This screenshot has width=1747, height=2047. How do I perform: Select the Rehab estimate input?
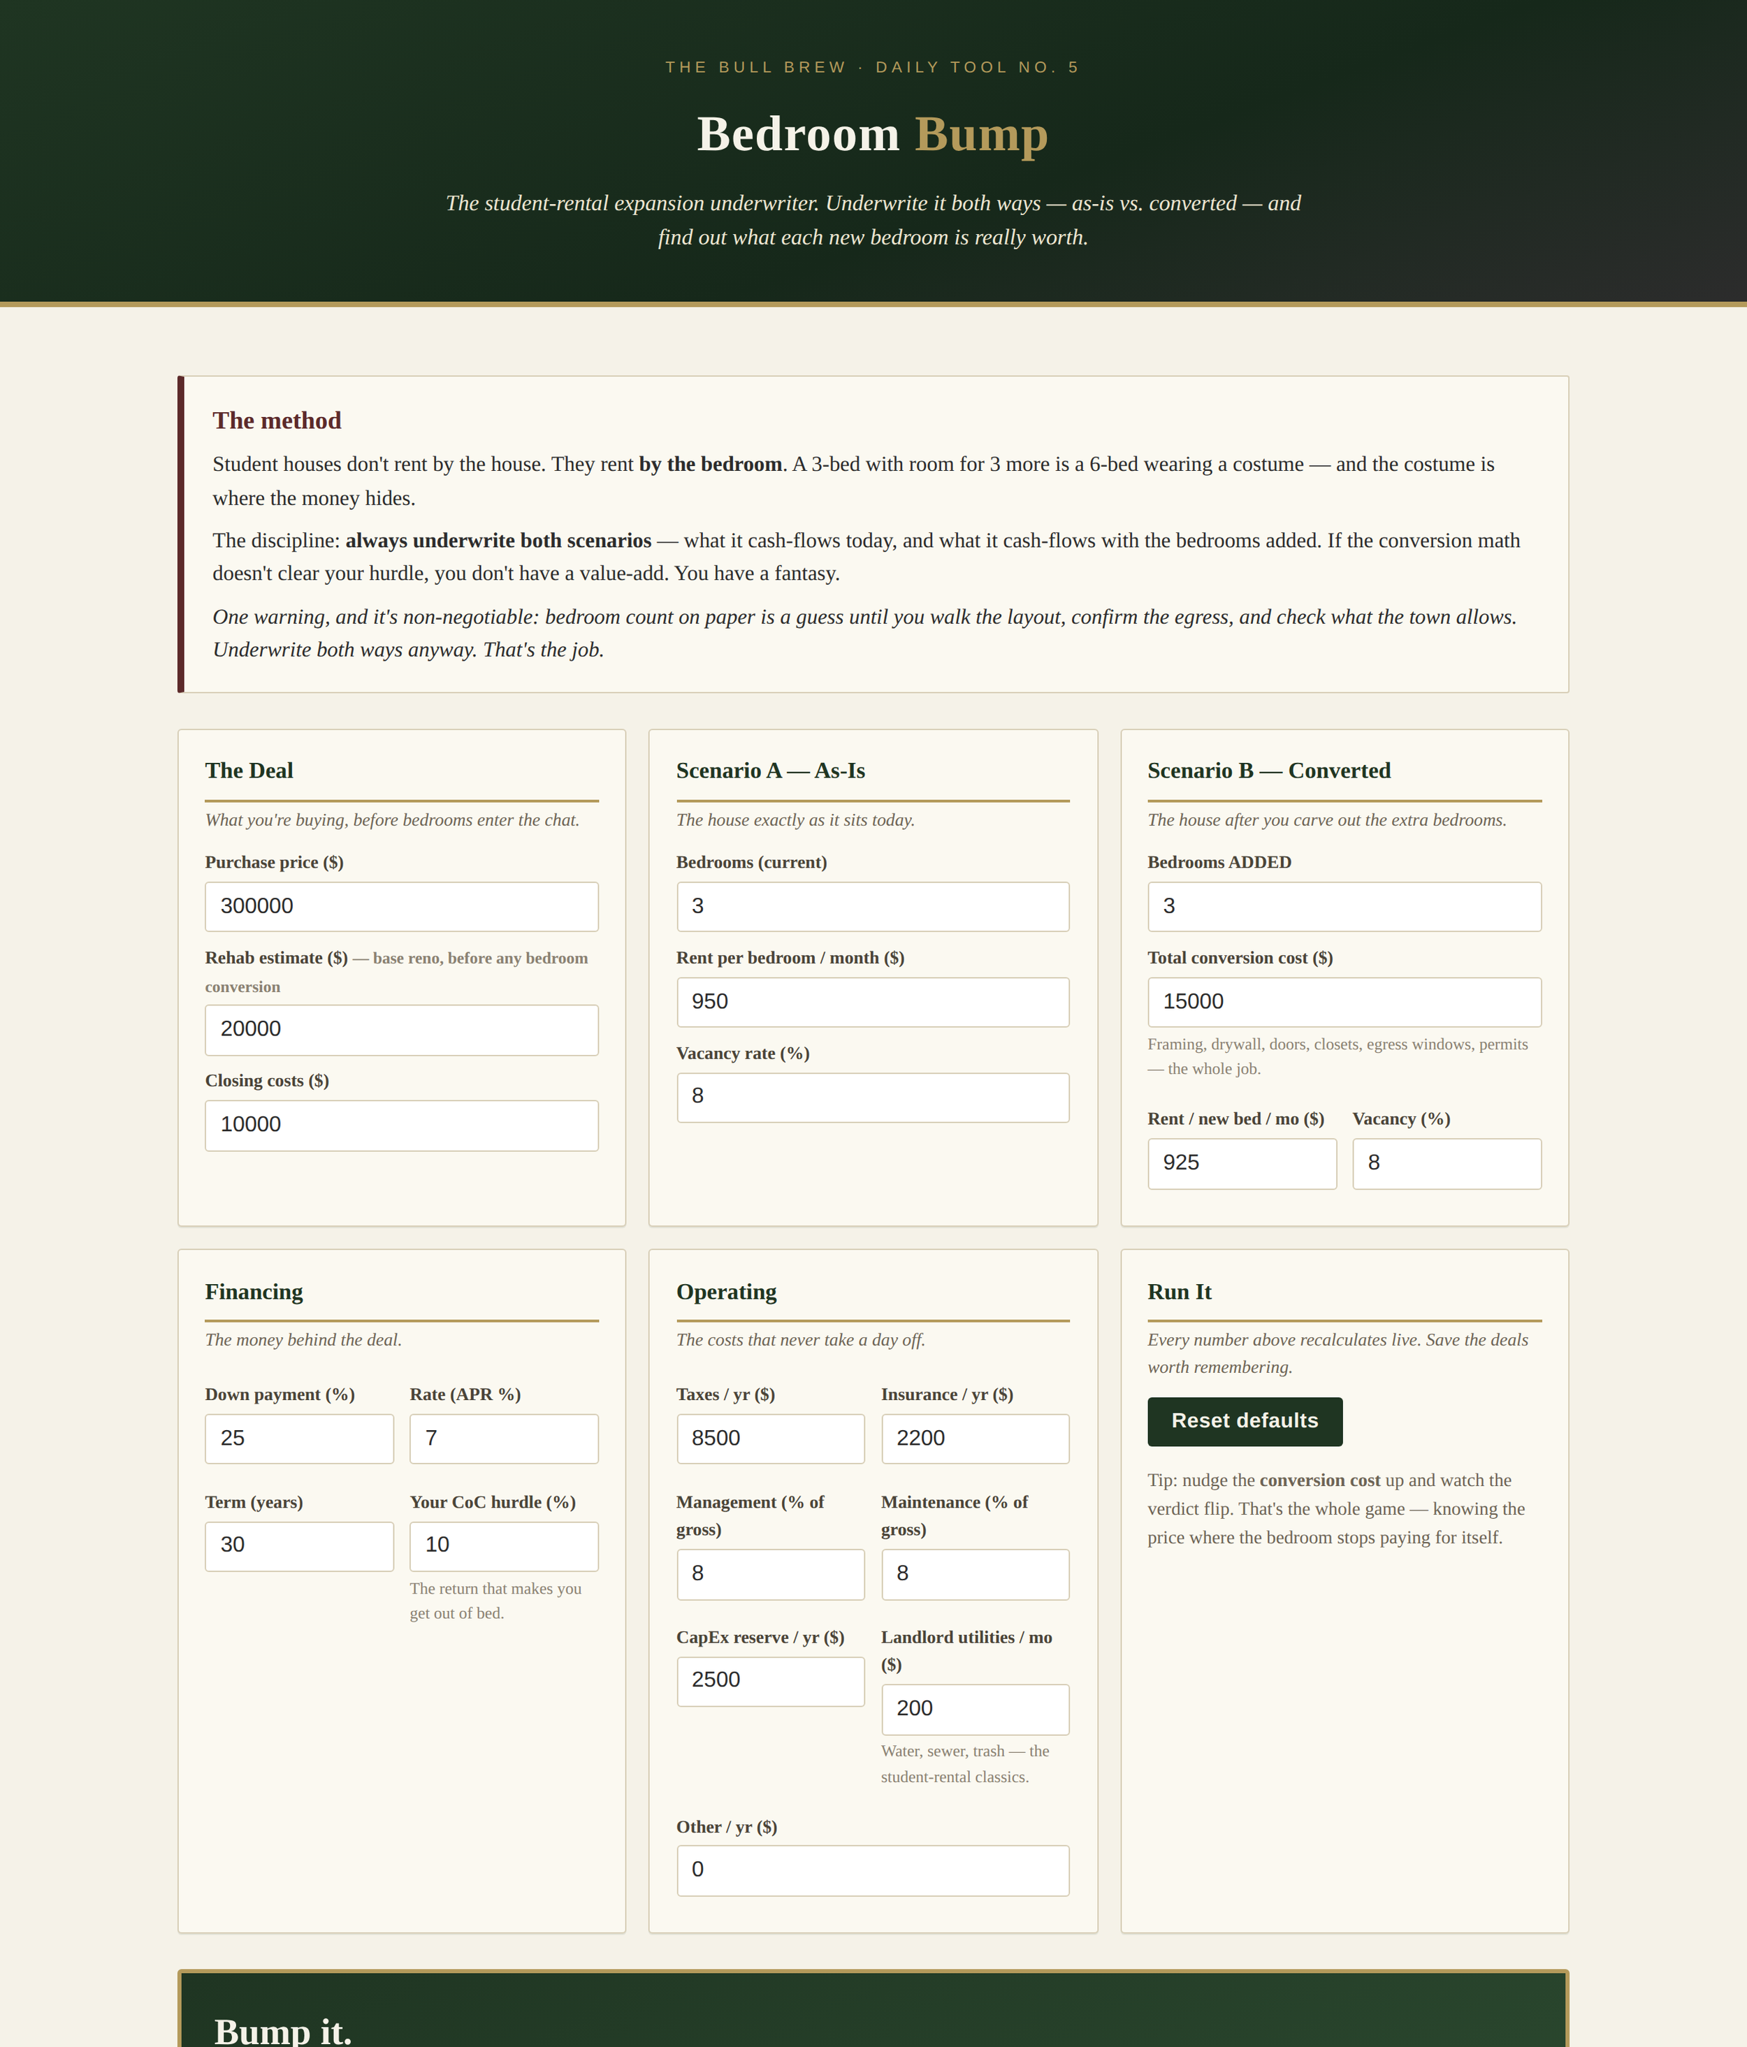pyautogui.click(x=401, y=1029)
